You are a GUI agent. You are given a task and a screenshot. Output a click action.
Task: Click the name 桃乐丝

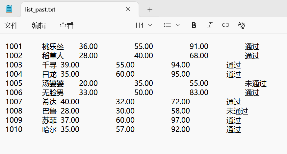click(x=53, y=47)
